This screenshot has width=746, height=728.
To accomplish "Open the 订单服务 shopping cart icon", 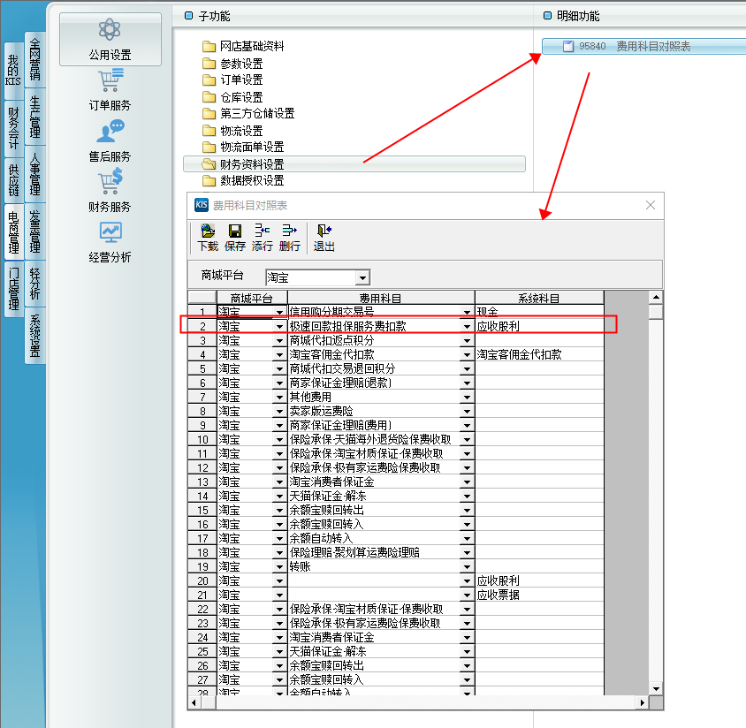I will pyautogui.click(x=110, y=80).
